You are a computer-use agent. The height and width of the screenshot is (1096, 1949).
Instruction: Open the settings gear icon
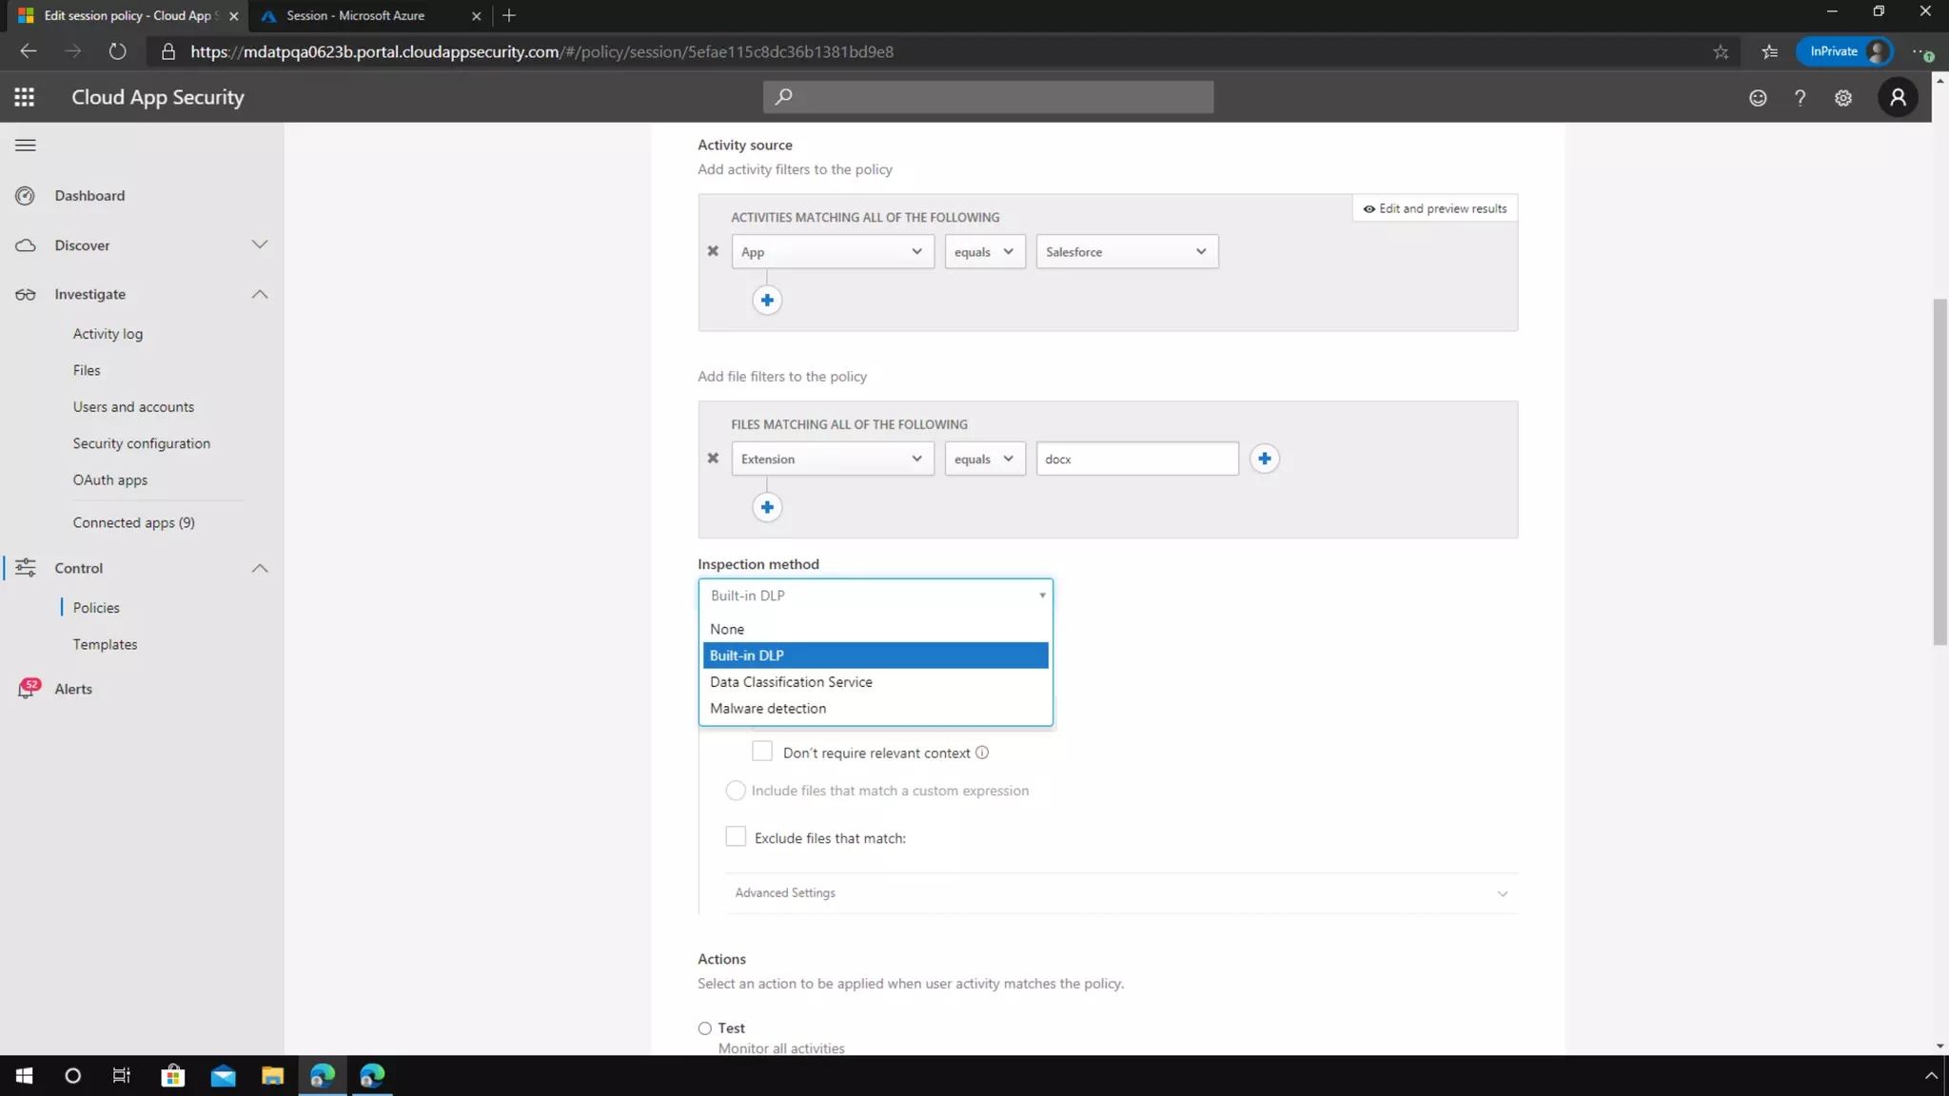pos(1843,98)
